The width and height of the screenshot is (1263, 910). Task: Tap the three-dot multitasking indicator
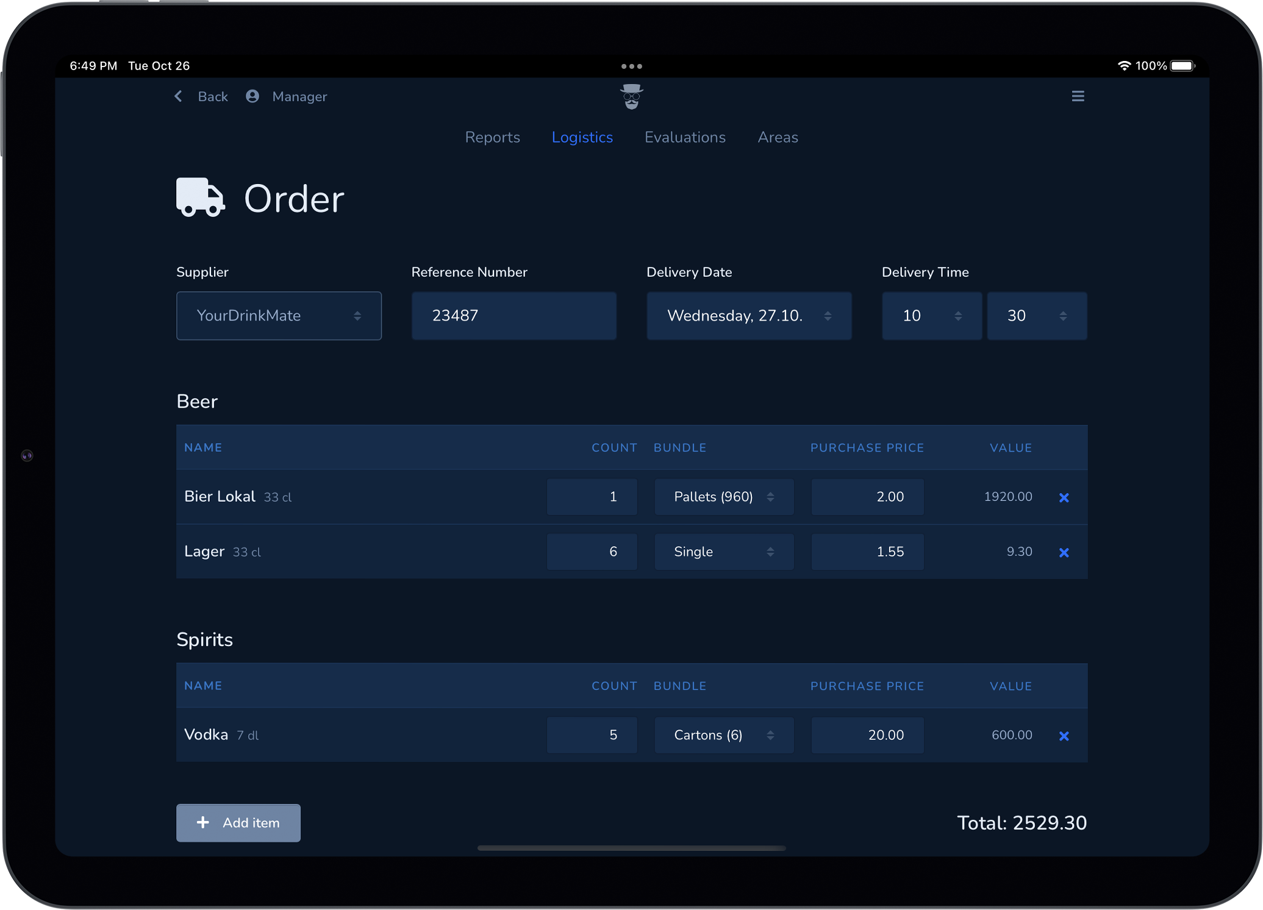pos(631,66)
